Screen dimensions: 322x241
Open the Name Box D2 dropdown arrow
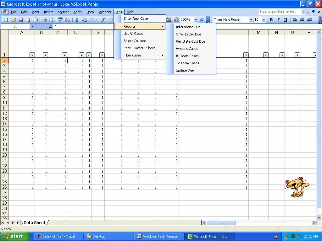32,26
